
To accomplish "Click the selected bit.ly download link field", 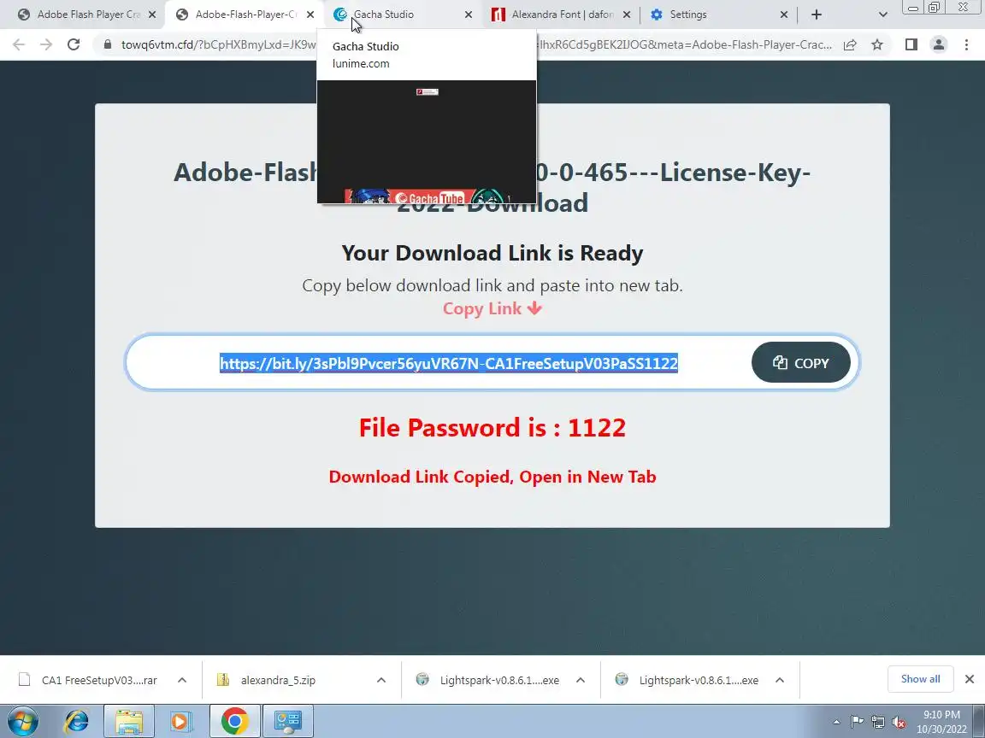I will [x=449, y=363].
